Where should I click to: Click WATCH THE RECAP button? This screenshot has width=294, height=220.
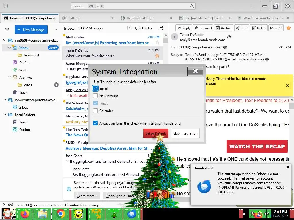[x=257, y=146]
